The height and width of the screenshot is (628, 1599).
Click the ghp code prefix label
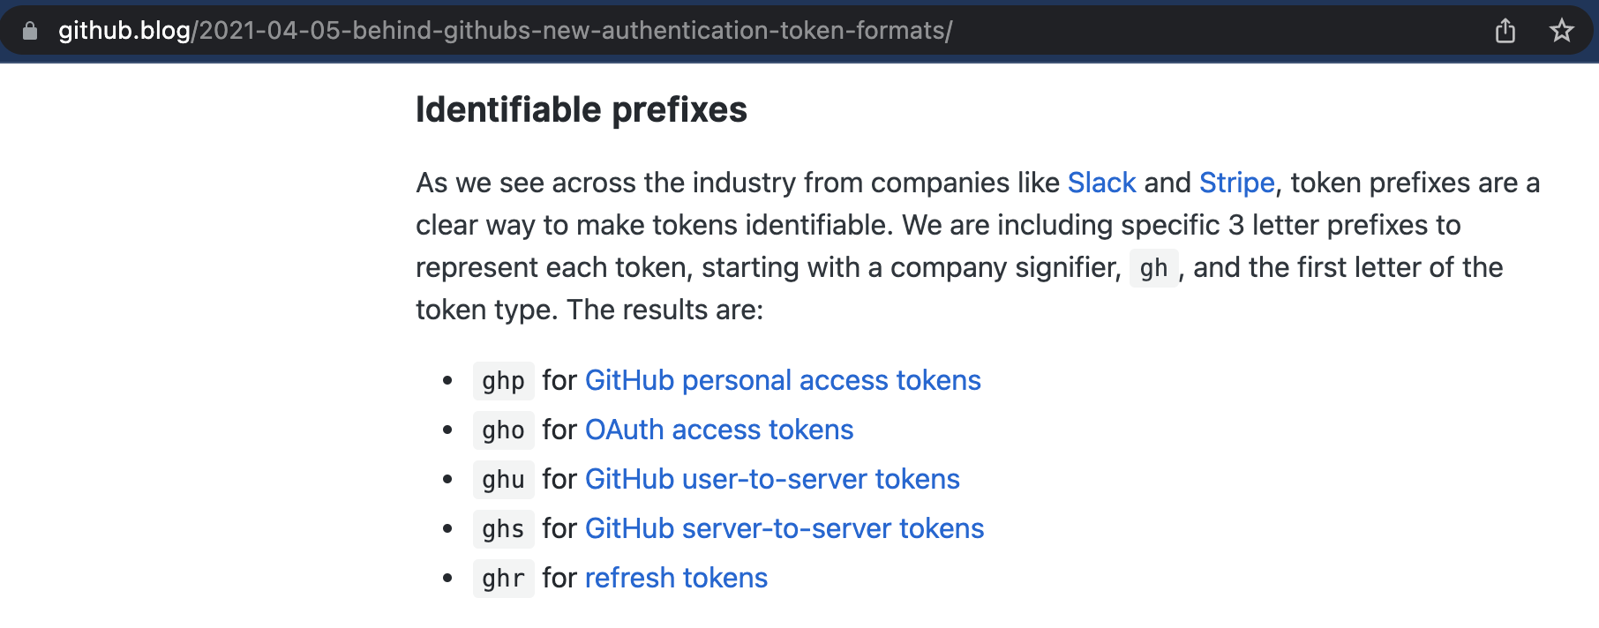(x=504, y=381)
